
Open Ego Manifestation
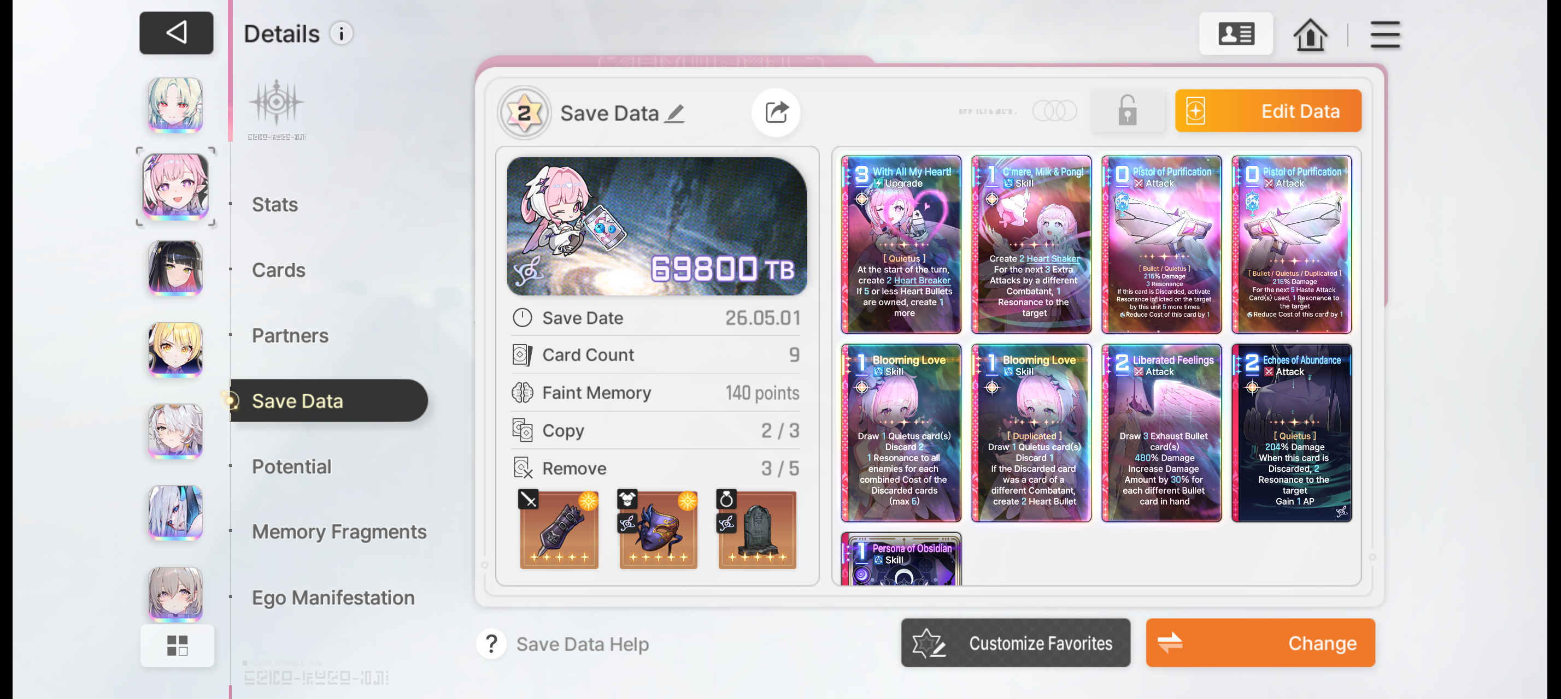[x=333, y=597]
